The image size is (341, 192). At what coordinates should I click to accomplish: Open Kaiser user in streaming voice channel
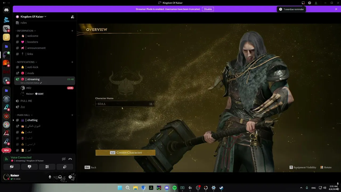point(44,94)
